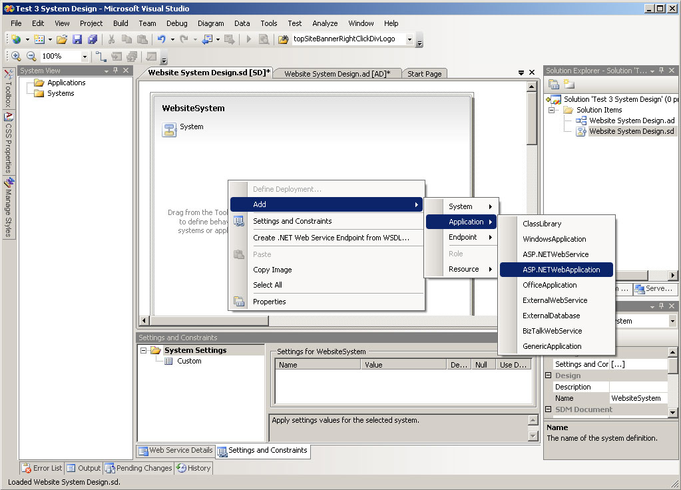Click the Paste icon in the toolbar
This screenshot has width=681, height=490.
pyautogui.click(x=142, y=39)
